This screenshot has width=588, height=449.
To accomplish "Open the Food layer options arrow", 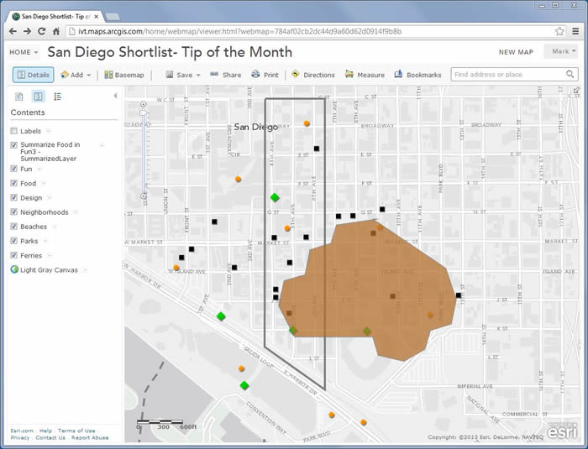I will (x=44, y=183).
